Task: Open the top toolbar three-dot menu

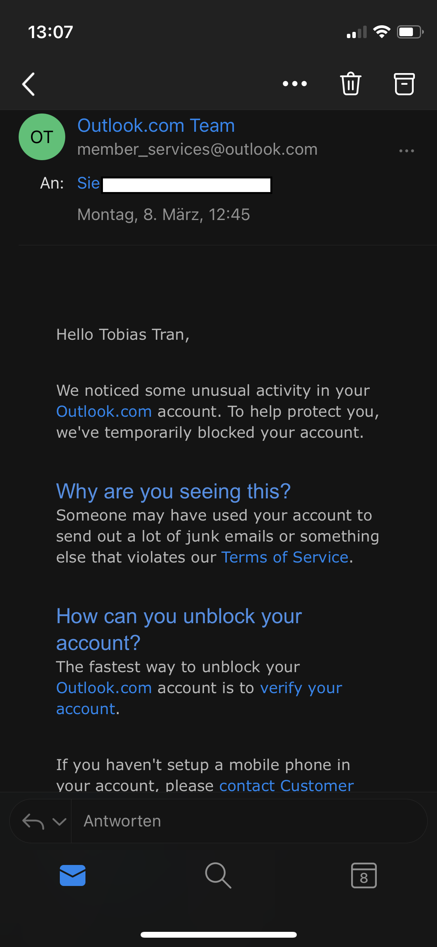Action: [x=295, y=84]
